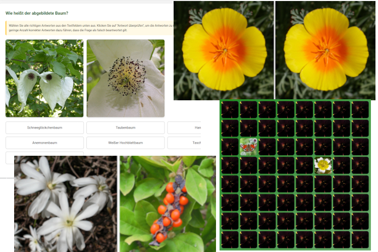378x252 pixels.
Task: Click the revealed butterfly memory card
Action: (x=248, y=147)
